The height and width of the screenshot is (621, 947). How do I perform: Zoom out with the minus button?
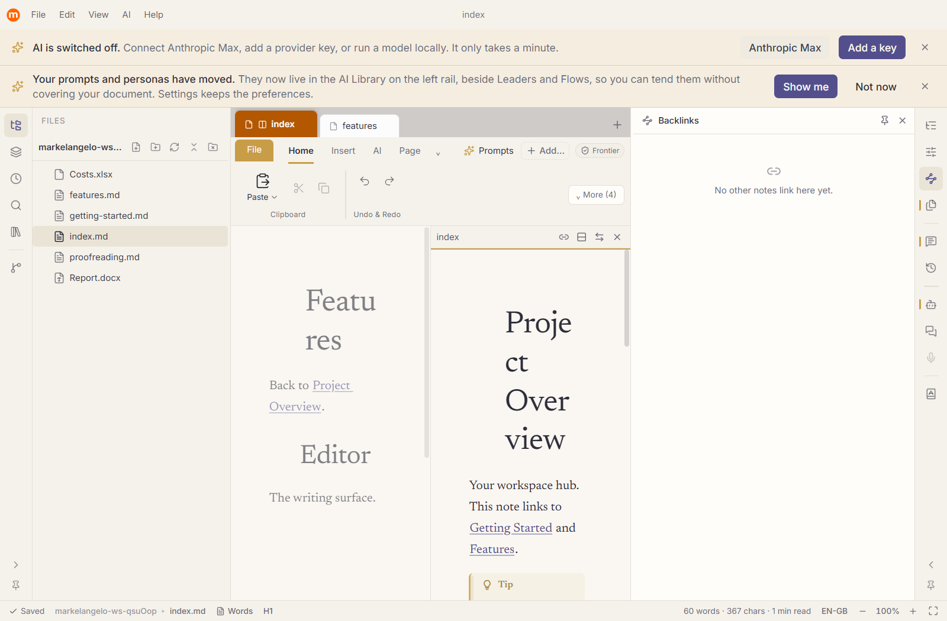point(862,611)
